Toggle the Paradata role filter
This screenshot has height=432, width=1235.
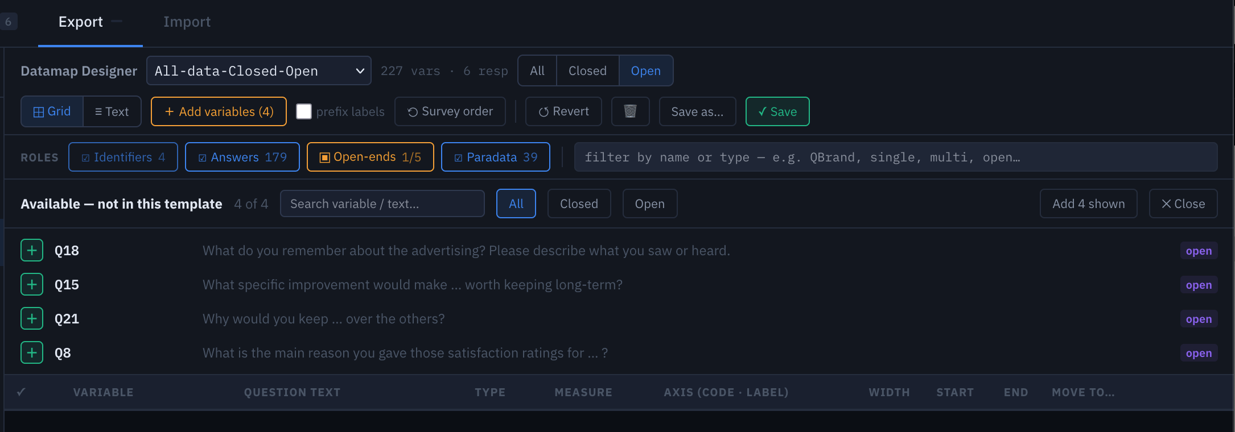click(x=496, y=157)
